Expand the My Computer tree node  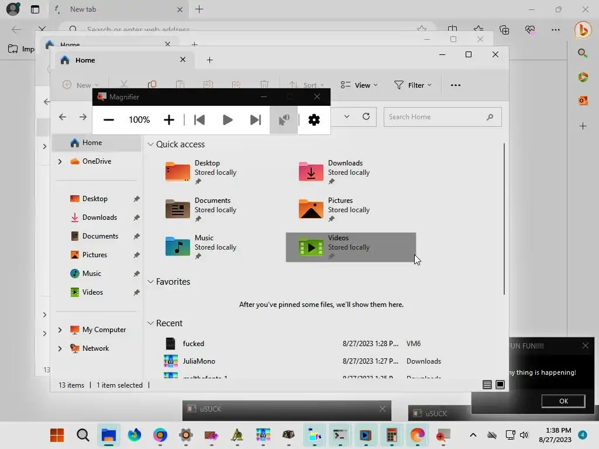pos(60,330)
